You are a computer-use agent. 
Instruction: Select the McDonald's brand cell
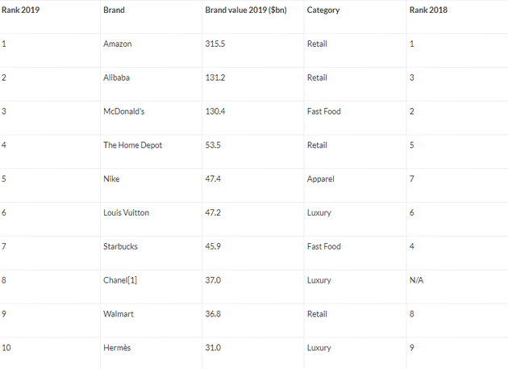(x=121, y=111)
